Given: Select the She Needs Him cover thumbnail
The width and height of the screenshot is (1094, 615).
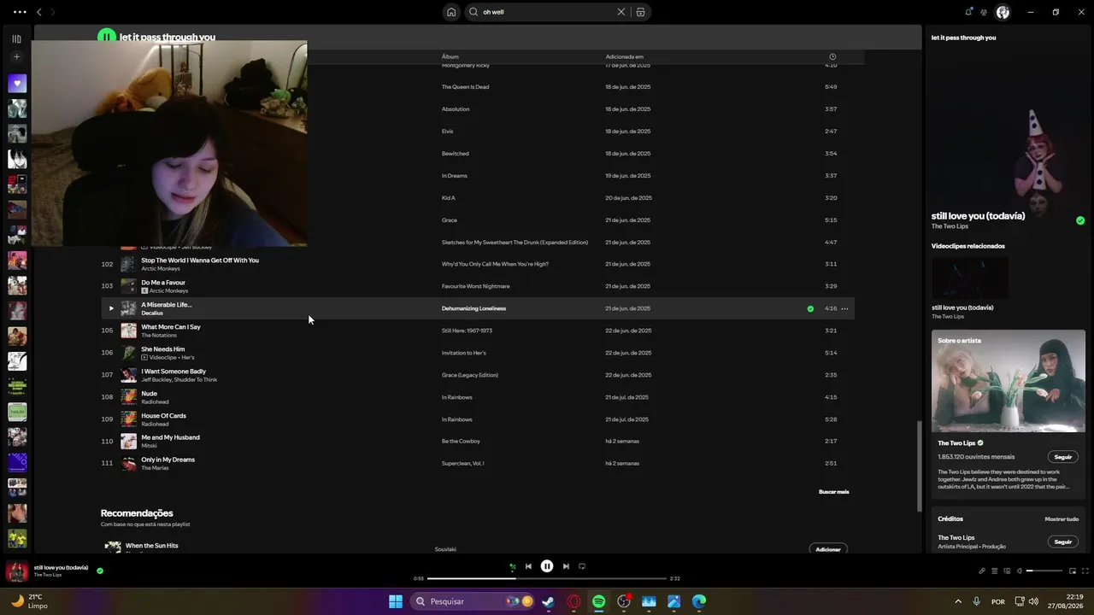Looking at the screenshot, I should point(128,353).
